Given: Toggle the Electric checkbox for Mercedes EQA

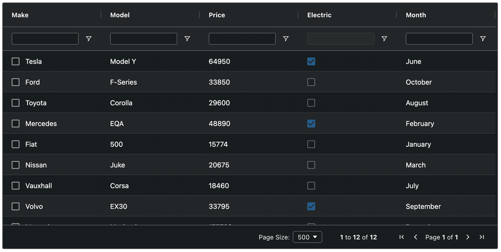Looking at the screenshot, I should [x=311, y=124].
